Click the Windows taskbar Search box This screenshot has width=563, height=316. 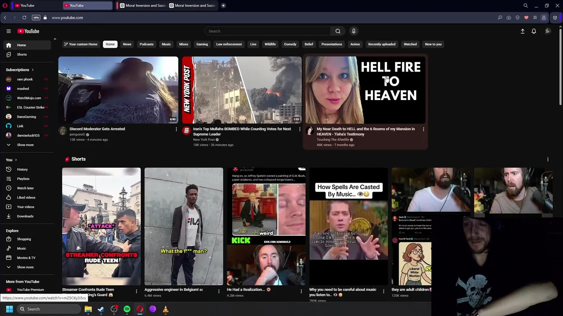[x=50, y=309]
